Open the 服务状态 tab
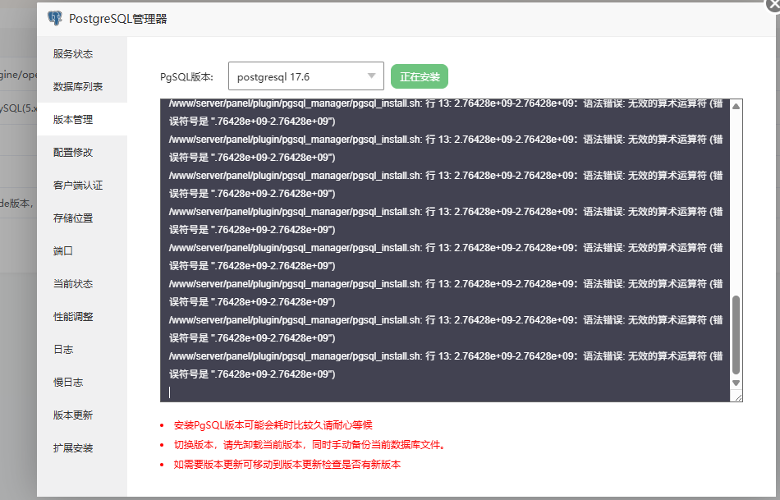The height and width of the screenshot is (500, 780). click(x=82, y=53)
